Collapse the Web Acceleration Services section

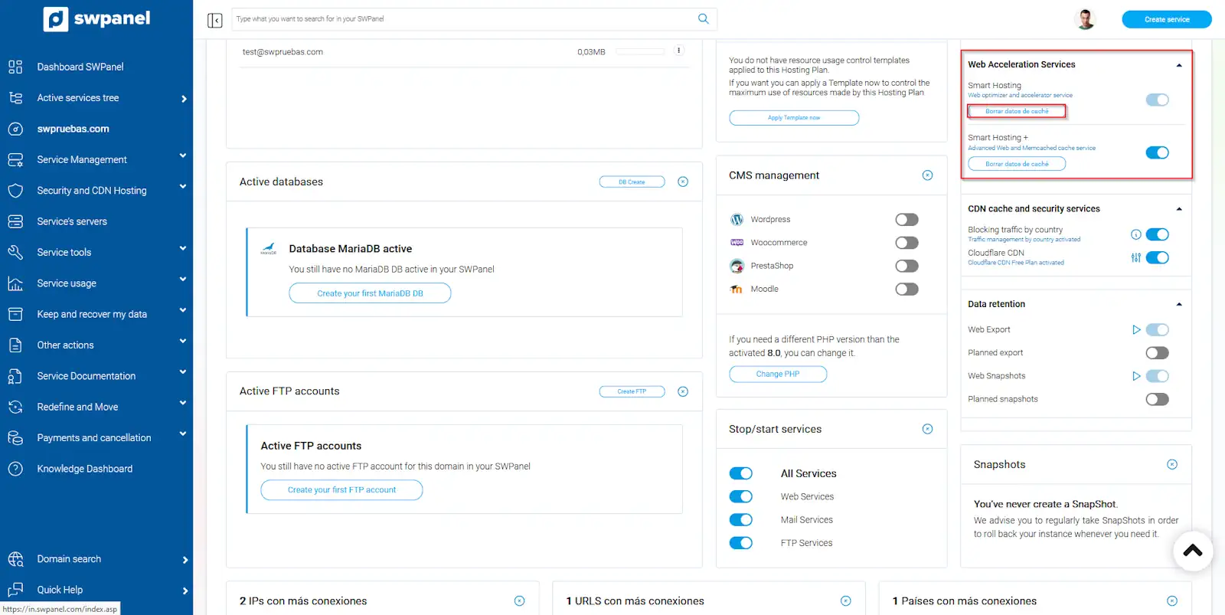pos(1178,65)
